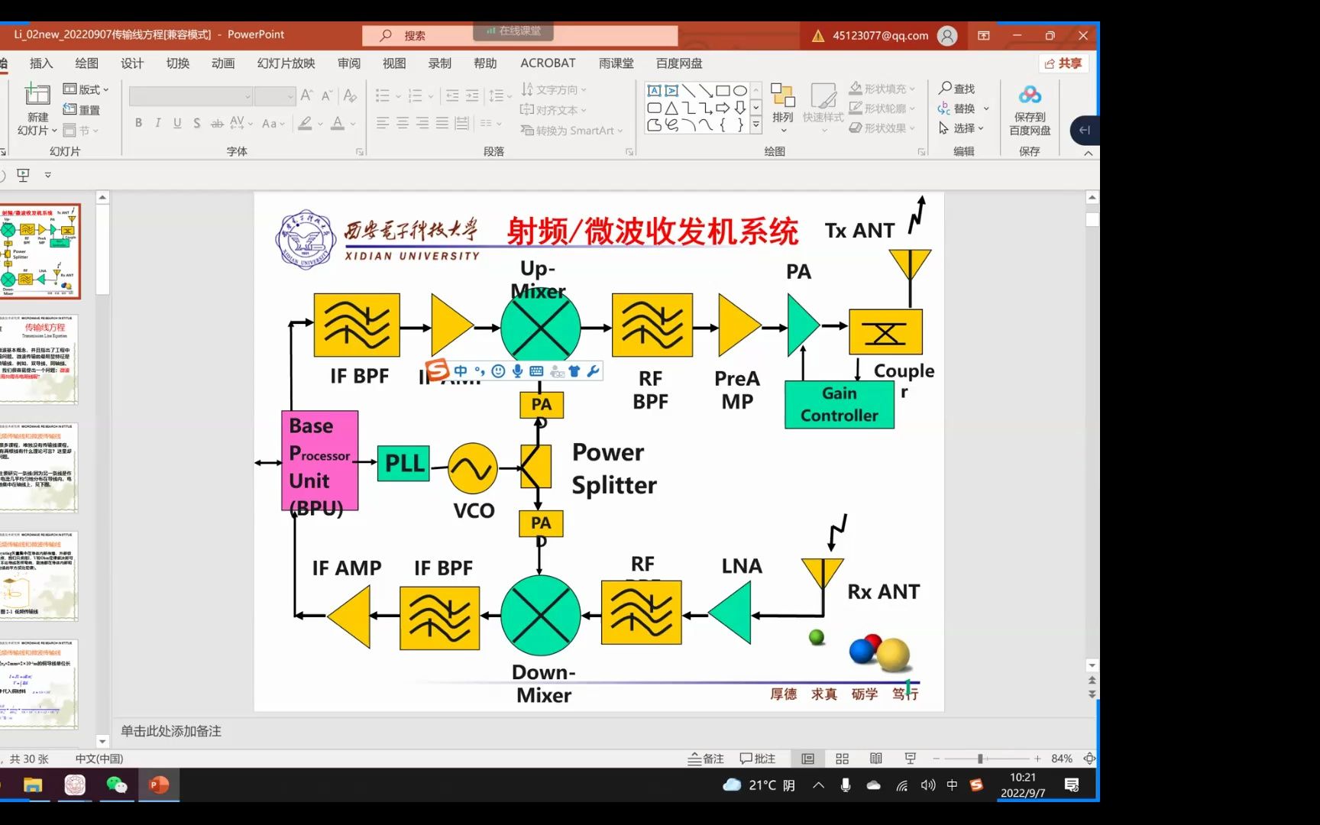Select the oval shape tool
Screen dimensions: 1320x825
pos(739,89)
